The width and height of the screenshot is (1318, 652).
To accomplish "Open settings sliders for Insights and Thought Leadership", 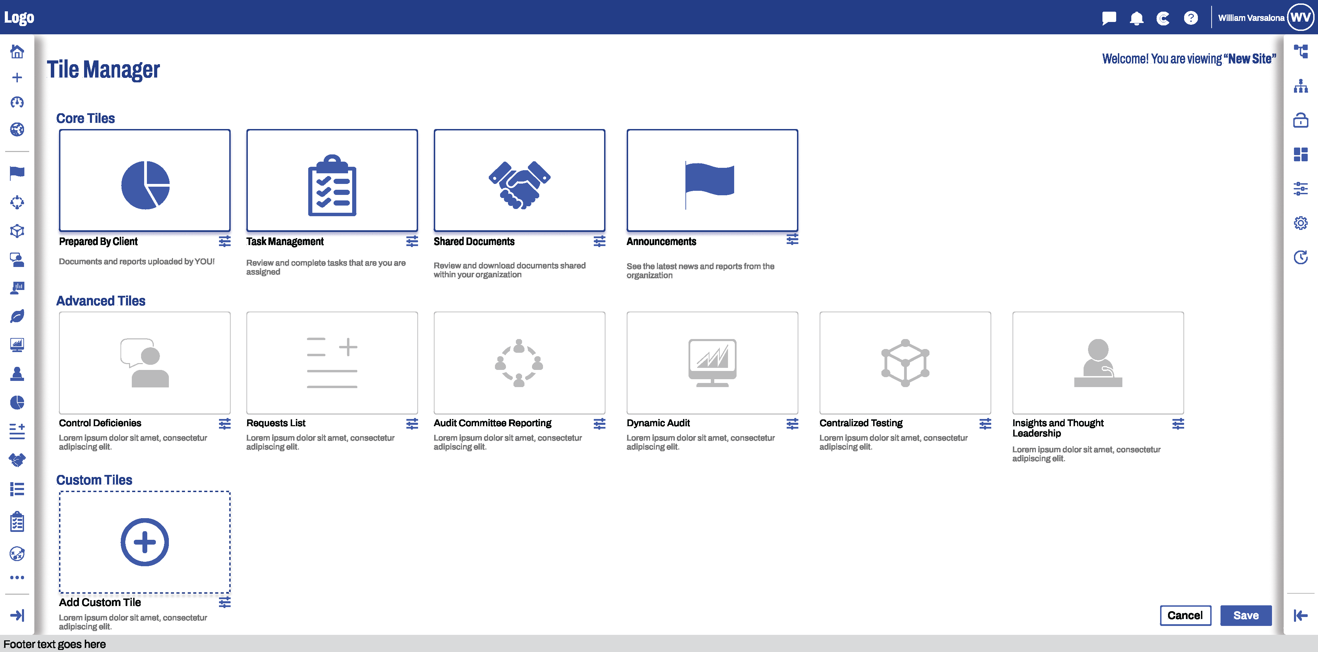I will tap(1178, 423).
